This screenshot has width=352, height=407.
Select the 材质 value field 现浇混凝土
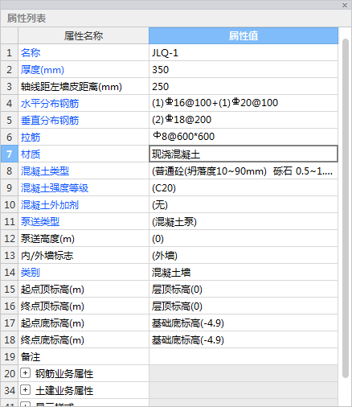244,154
